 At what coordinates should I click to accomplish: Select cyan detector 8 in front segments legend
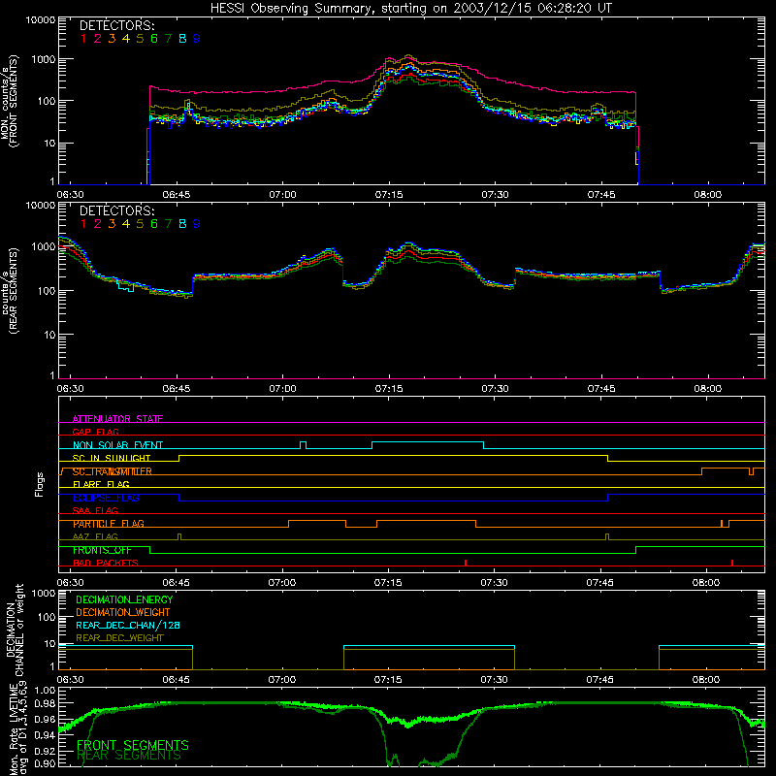pyautogui.click(x=182, y=39)
